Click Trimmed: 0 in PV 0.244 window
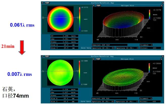Screen dimensions: 166x105 coord(146,45)
